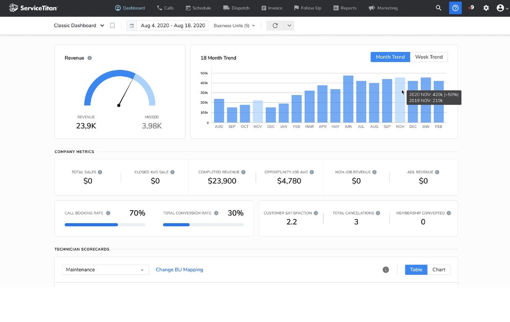Viewport: 510px width, 322px height.
Task: Click the refresh dashboard icon
Action: click(x=275, y=26)
